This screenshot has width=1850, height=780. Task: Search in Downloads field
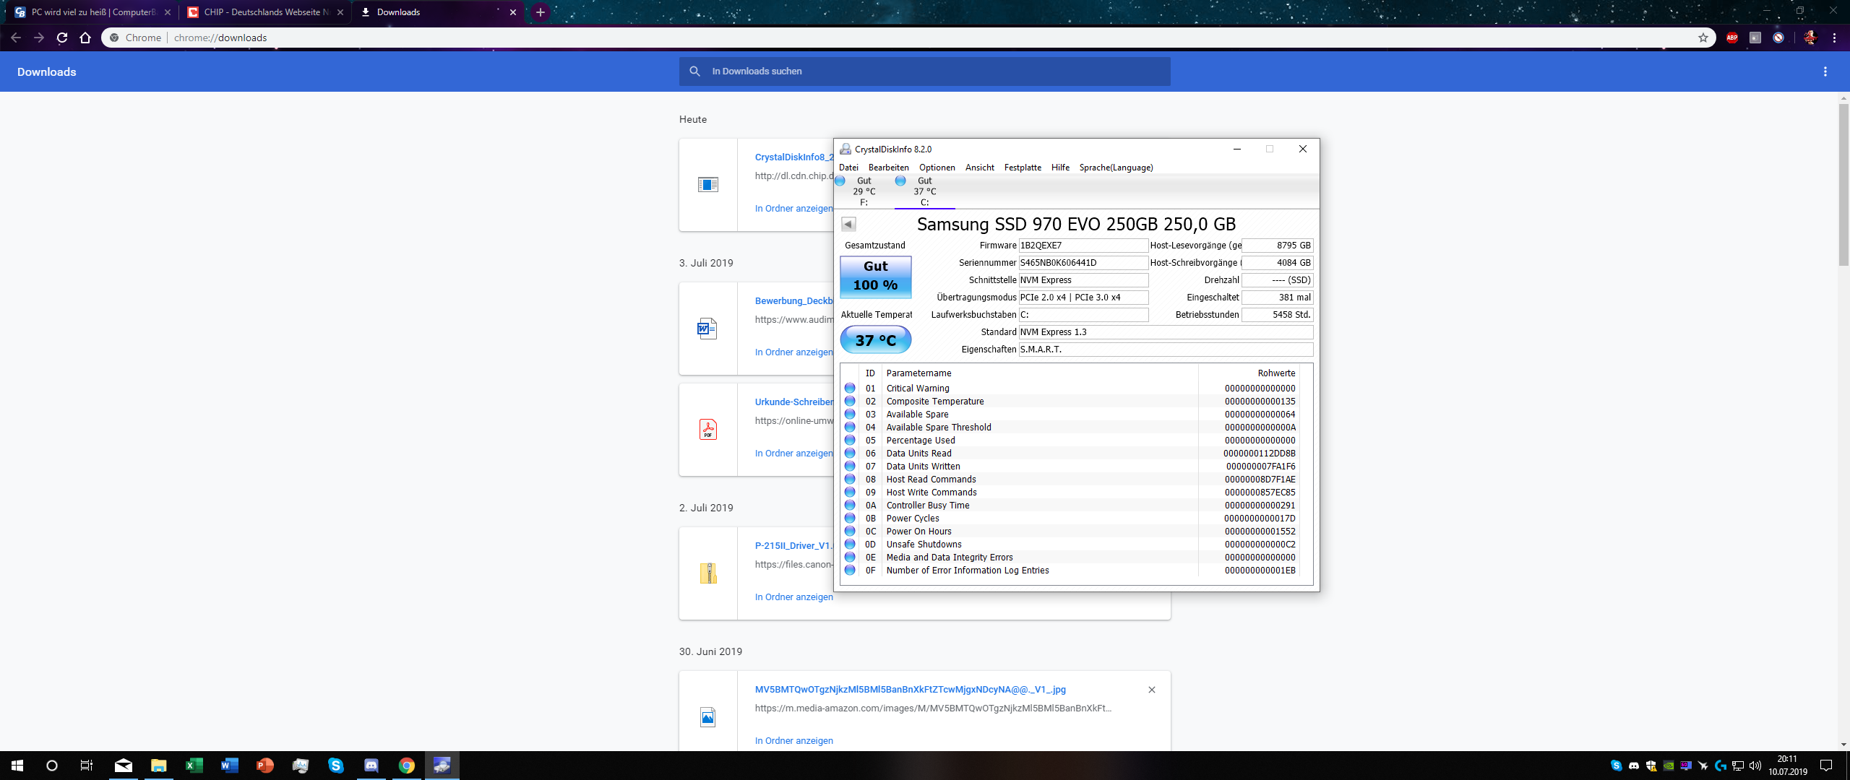924,71
